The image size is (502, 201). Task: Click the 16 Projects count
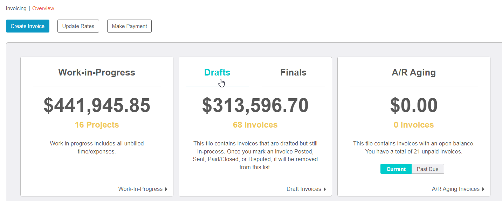97,125
